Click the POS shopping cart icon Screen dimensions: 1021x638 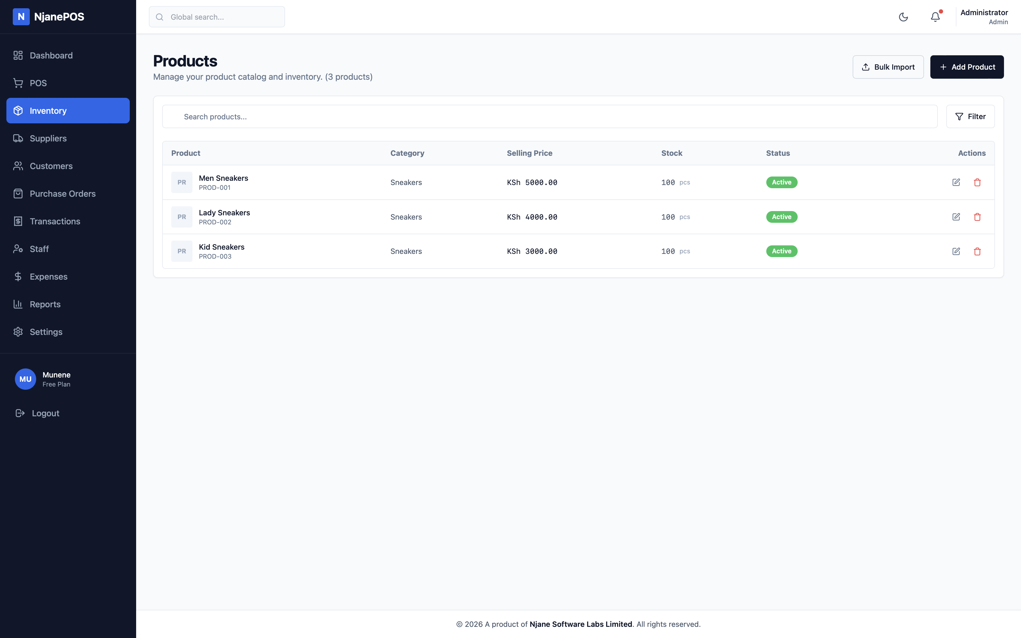coord(18,83)
